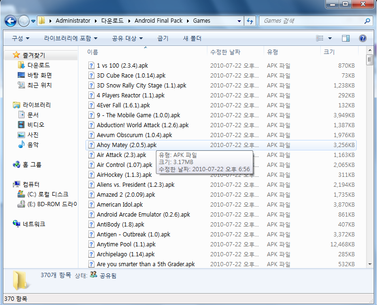The height and width of the screenshot is (305, 377).
Task: Click file icon of Ahoy Matey apk
Action: [x=91, y=145]
